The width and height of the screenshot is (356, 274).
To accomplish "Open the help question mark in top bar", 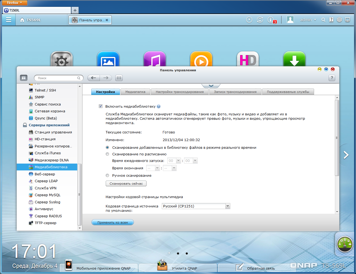I will coord(331,20).
